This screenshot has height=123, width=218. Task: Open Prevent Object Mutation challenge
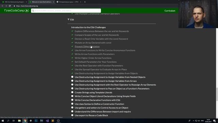(x=87, y=46)
